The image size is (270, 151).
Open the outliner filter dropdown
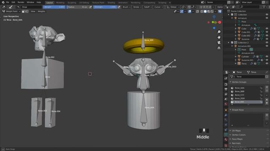[265, 7]
